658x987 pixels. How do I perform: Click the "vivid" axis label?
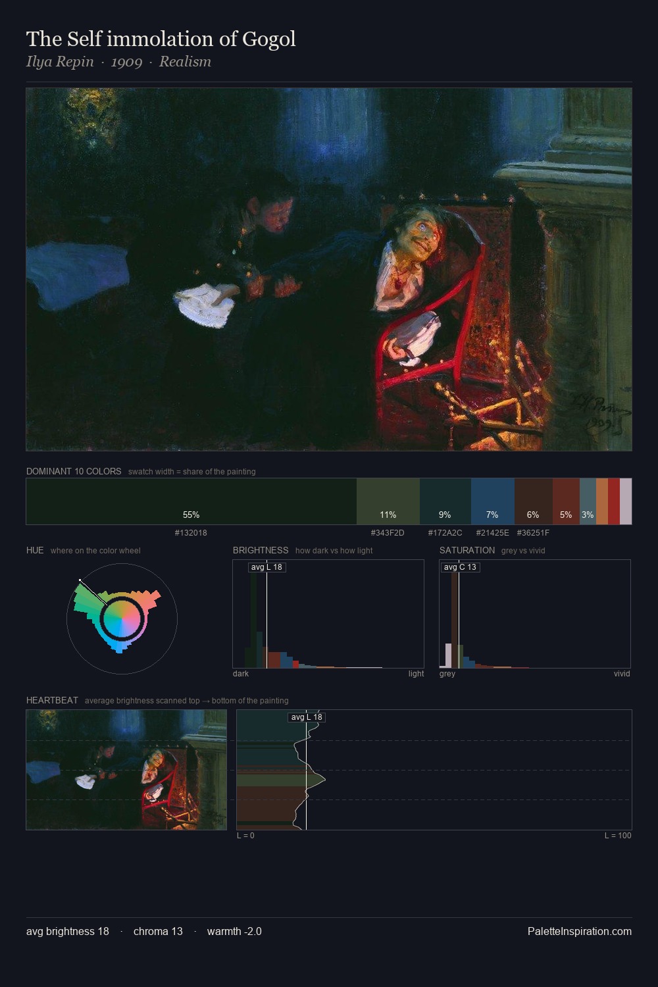(x=622, y=674)
